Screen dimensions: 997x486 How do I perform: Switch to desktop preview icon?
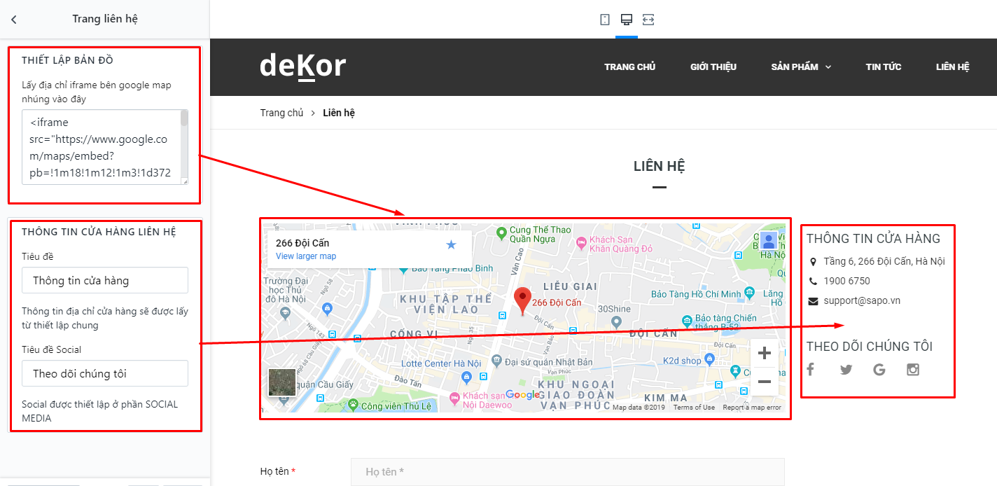click(x=627, y=20)
